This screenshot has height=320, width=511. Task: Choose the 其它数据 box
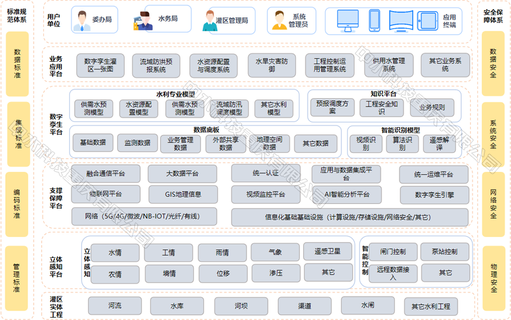(316, 143)
